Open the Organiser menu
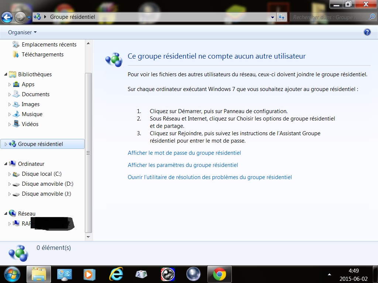Viewport: 378px width, 283px height. [x=22, y=32]
